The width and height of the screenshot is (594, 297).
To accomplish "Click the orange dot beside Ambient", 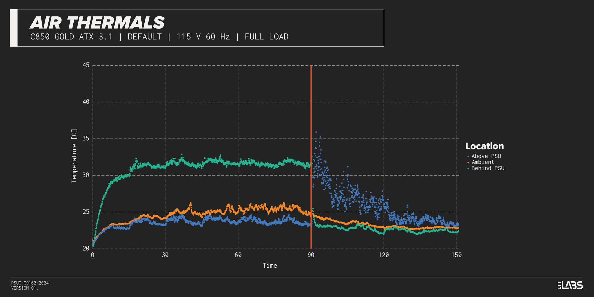I will coord(468,162).
